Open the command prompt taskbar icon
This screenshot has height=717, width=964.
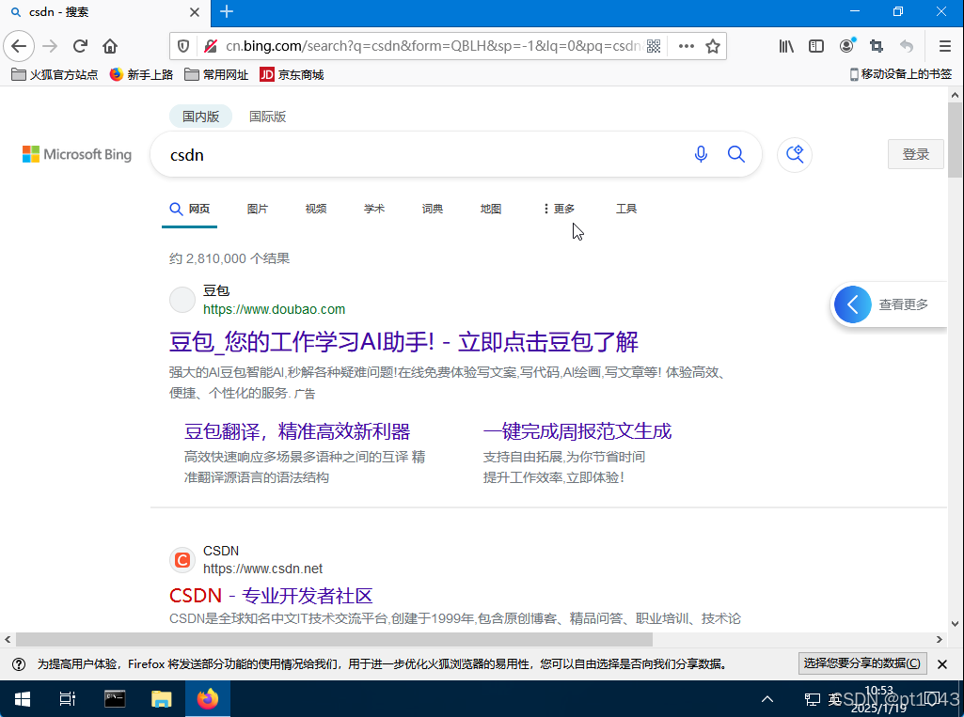(x=115, y=698)
